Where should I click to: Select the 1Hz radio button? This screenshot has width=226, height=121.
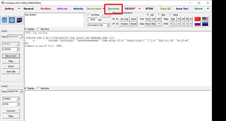(148, 15)
